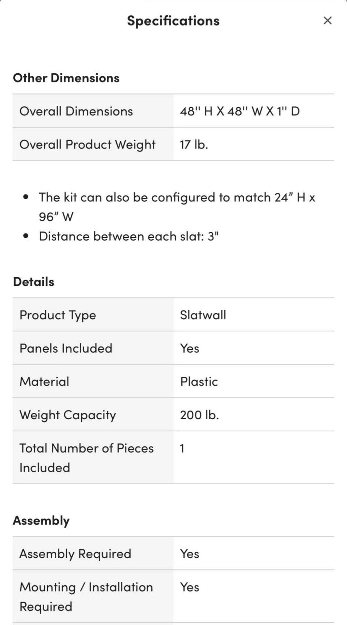Viewport: 347px width, 625px height.
Task: Click the Product Type row label
Action: tap(58, 315)
